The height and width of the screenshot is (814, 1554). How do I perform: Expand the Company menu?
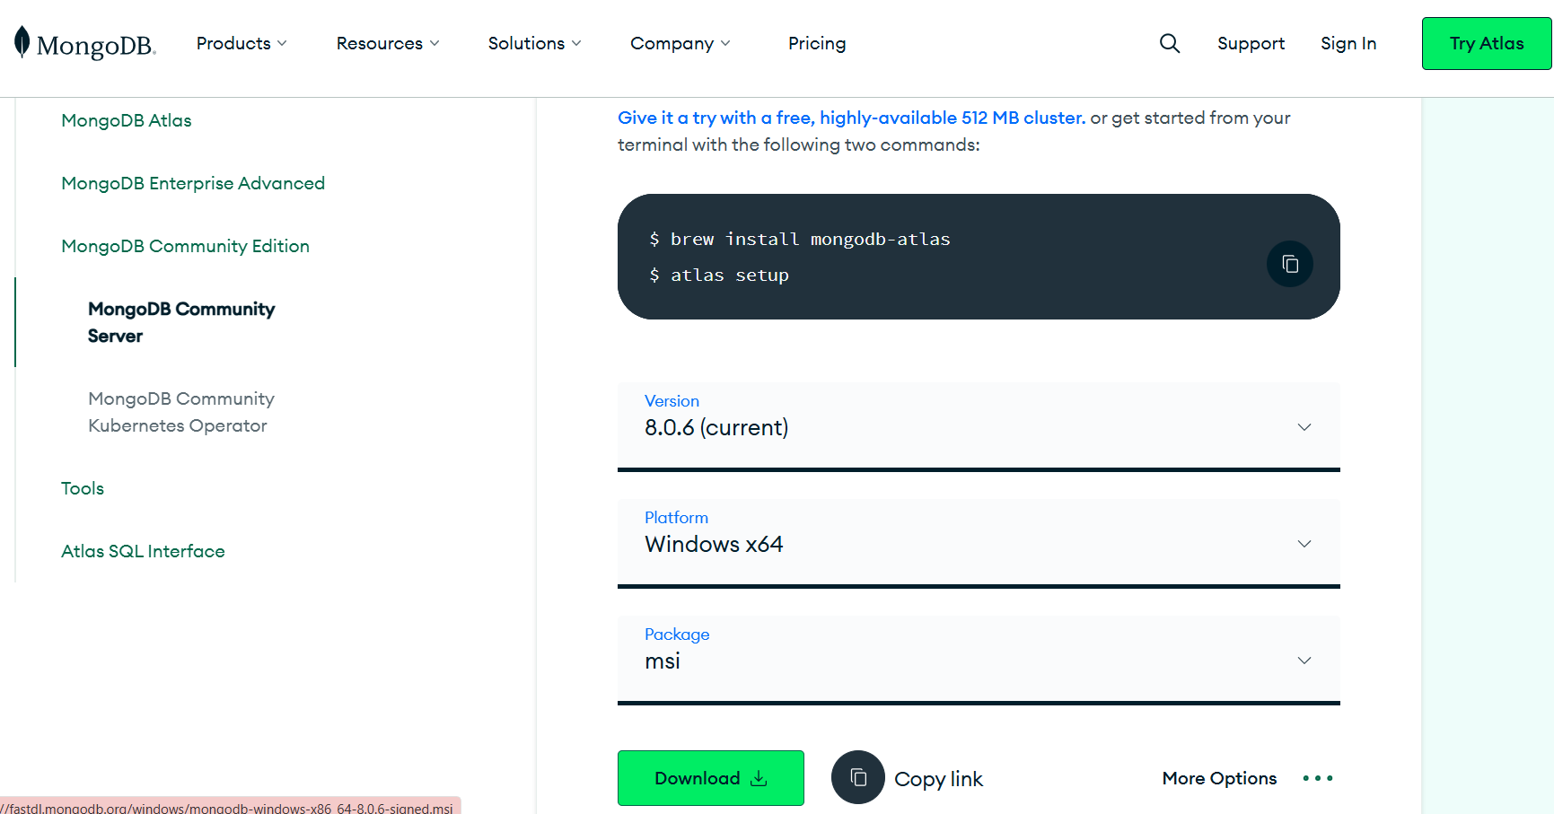(680, 43)
